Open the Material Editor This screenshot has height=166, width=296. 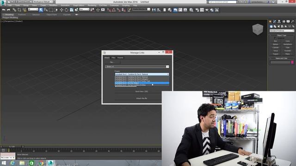[191, 10]
